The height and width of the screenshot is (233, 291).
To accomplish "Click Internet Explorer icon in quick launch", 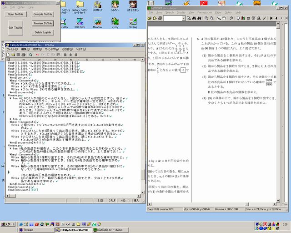I will click(x=20, y=224).
